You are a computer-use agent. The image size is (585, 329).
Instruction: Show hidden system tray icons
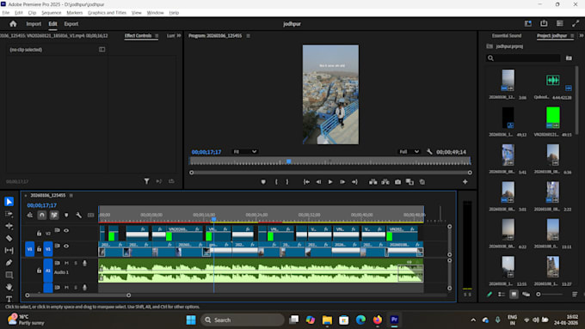click(473, 320)
